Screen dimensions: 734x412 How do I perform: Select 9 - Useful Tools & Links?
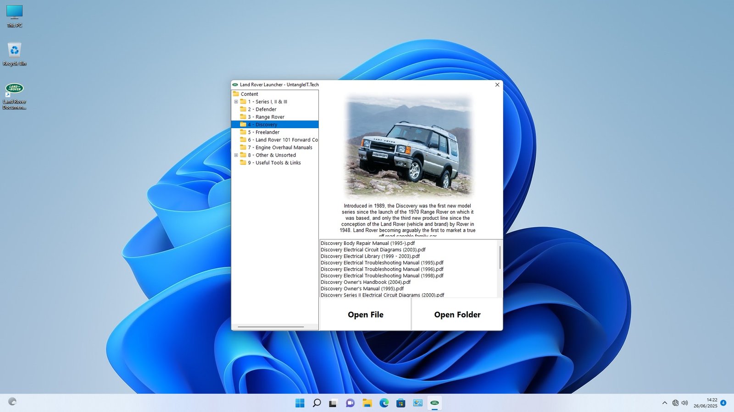point(274,163)
